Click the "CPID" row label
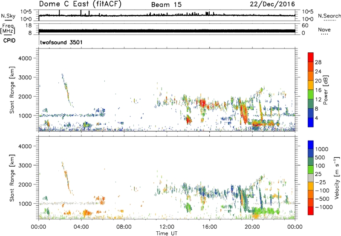This screenshot has height=236, width=341. pyautogui.click(x=9, y=40)
